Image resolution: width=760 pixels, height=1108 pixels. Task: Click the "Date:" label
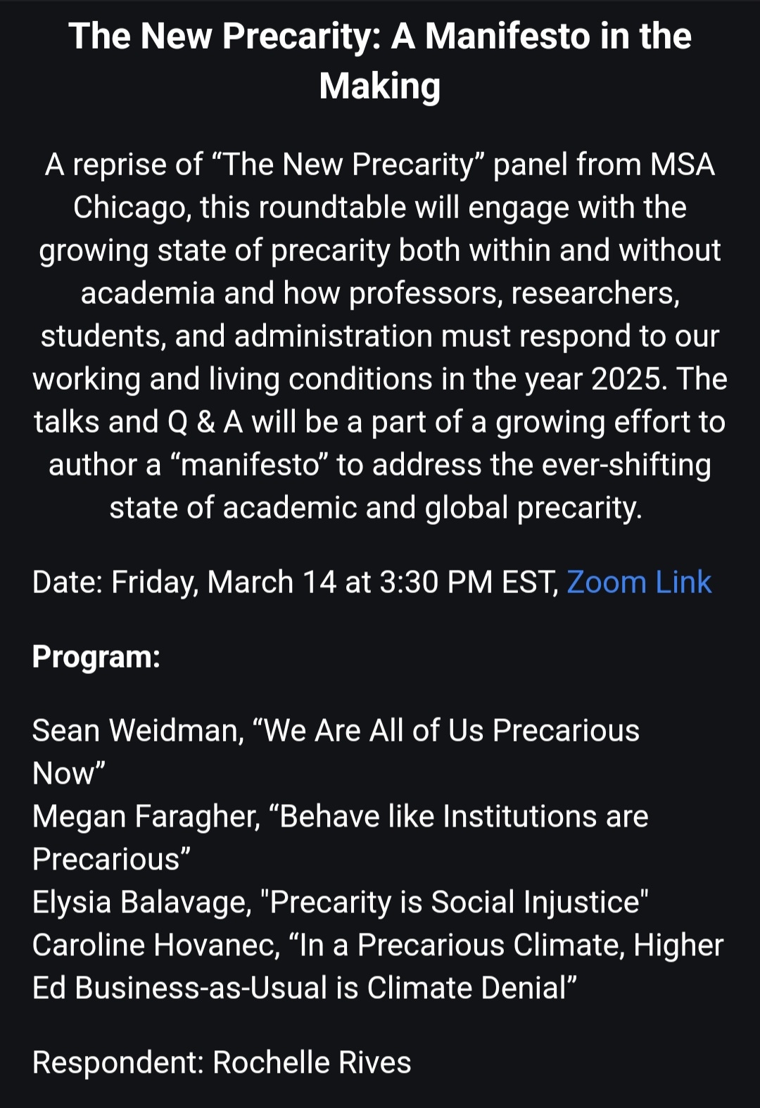68,582
